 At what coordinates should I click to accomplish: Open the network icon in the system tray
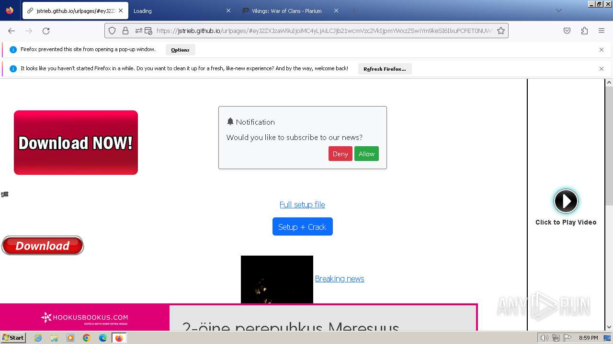(x=556, y=338)
